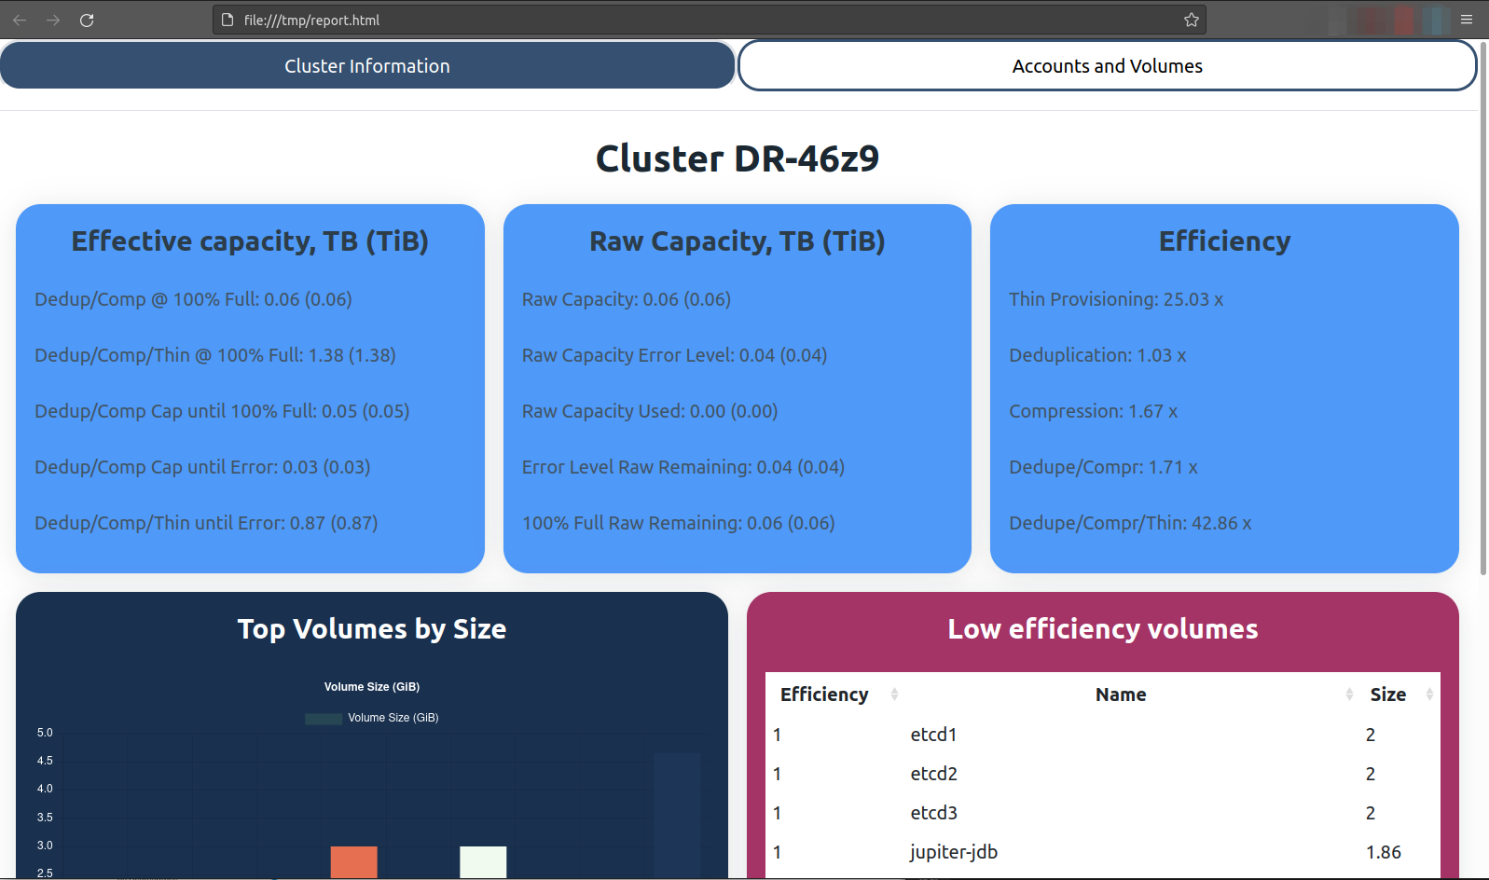The width and height of the screenshot is (1489, 880).
Task: Sort the table by the Name column
Action: (x=1121, y=694)
